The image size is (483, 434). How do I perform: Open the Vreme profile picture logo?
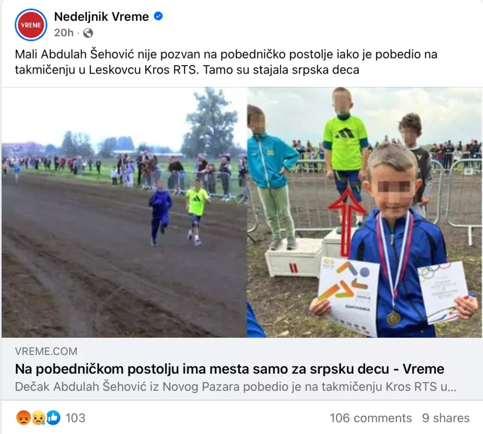31,25
